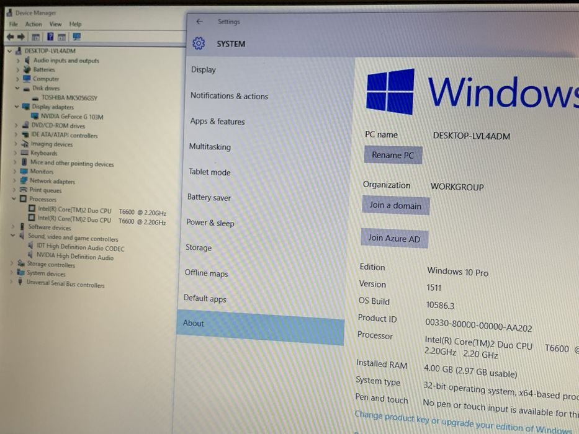
Task: Collapse the DESKTOP-LVL4ADM root node
Action: tap(9, 51)
